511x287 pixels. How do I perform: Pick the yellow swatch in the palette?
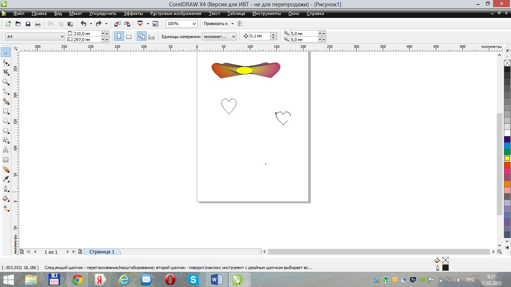pyautogui.click(x=507, y=158)
